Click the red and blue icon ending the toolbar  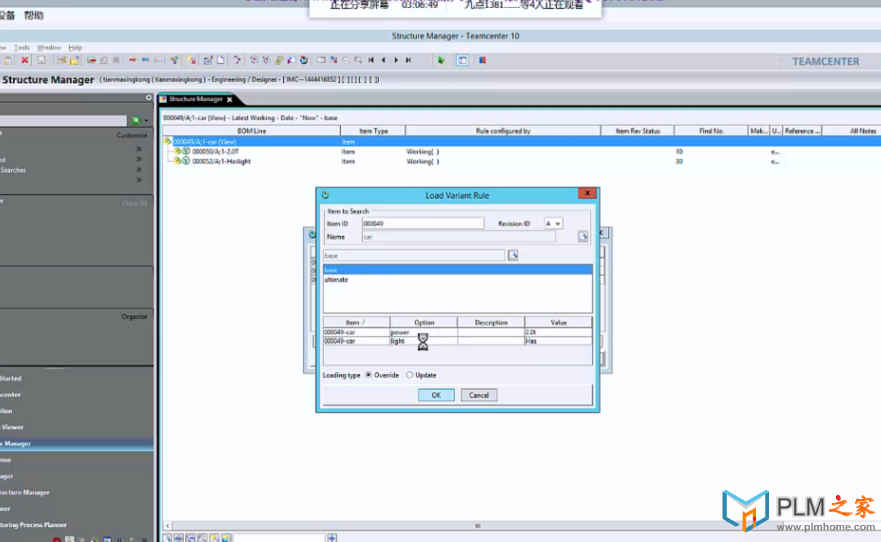tap(482, 60)
